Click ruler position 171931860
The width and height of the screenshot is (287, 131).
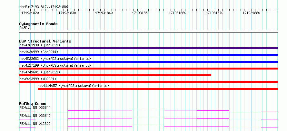pyautogui.click(x=178, y=13)
